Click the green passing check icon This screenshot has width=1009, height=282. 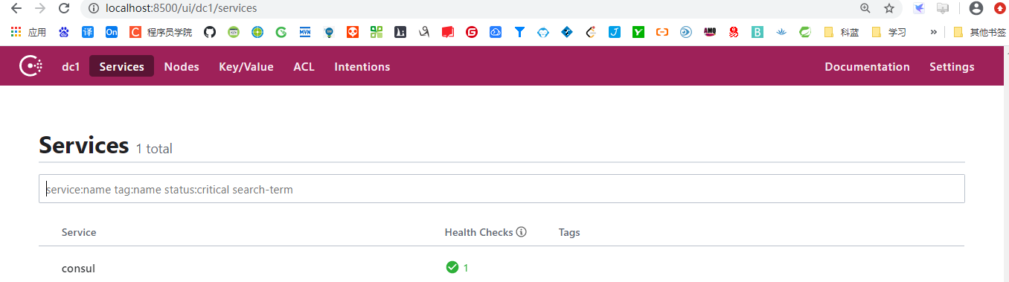click(452, 267)
